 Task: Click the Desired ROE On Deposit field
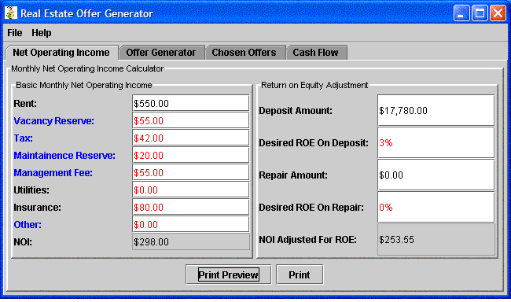[x=436, y=143]
